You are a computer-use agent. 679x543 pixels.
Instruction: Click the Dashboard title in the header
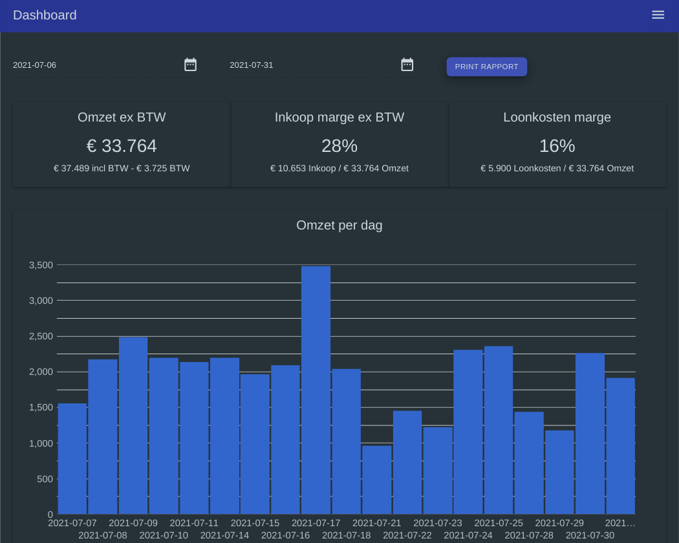[45, 15]
